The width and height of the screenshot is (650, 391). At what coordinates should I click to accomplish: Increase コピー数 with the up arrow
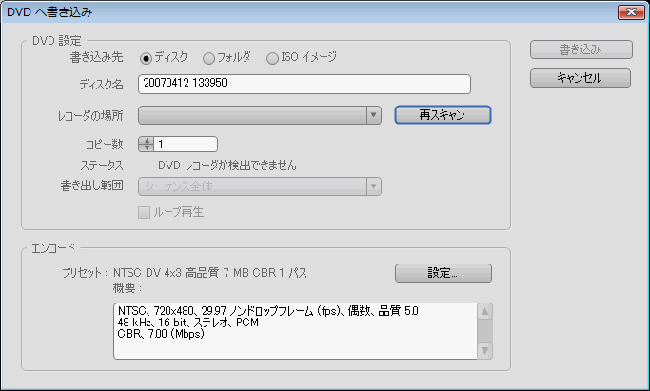tap(146, 141)
